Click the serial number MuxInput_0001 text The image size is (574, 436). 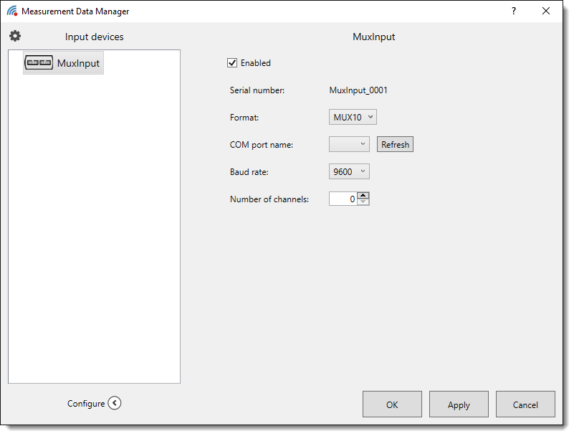click(358, 90)
